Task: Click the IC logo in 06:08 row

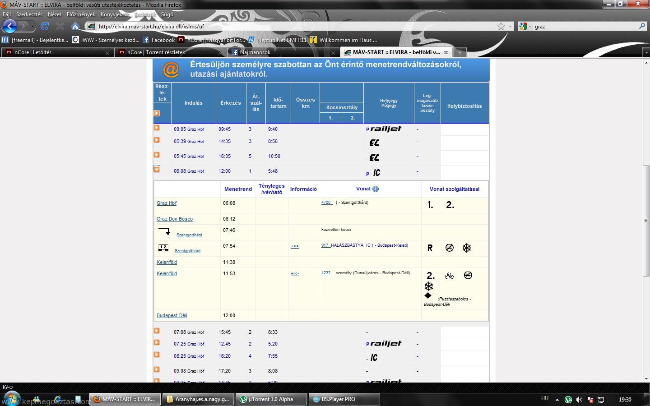Action: click(x=376, y=172)
